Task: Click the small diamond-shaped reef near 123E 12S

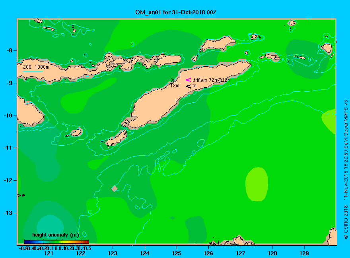Action: pyautogui.click(x=115, y=188)
